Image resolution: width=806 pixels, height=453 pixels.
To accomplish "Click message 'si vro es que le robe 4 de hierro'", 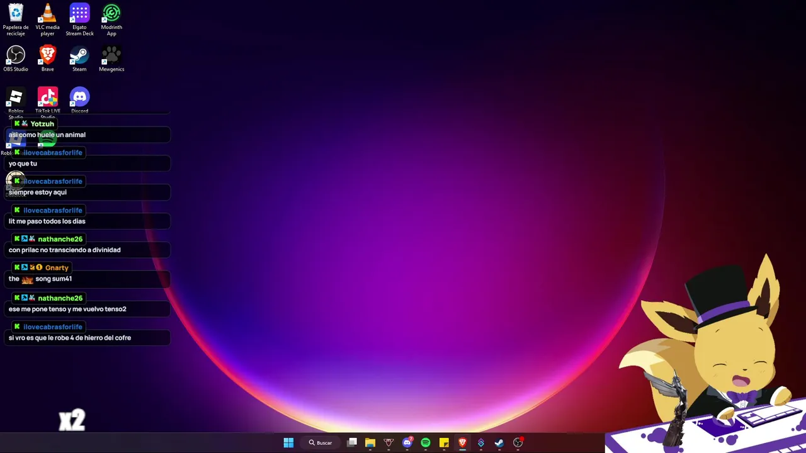I will 70,338.
